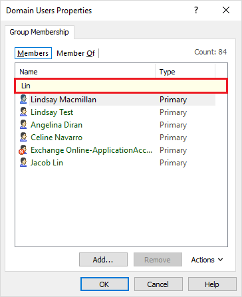Click the Add... button
The height and width of the screenshot is (297, 242).
pyautogui.click(x=103, y=260)
